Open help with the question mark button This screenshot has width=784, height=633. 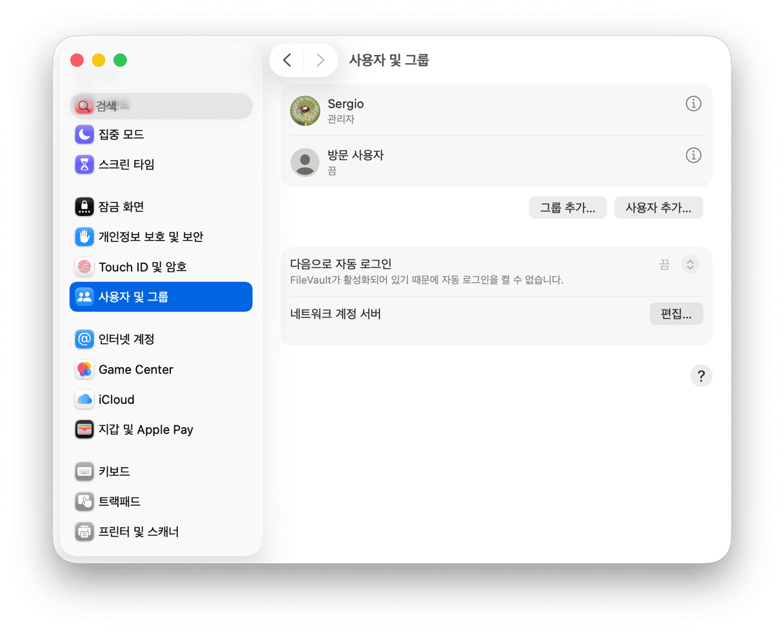point(701,376)
